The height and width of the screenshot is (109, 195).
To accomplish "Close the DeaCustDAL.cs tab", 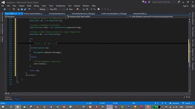I will point(22,13).
